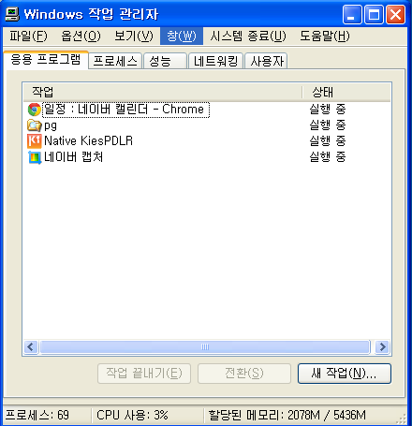Click the Chrome icon in task list
The image size is (412, 426).
click(x=35, y=110)
